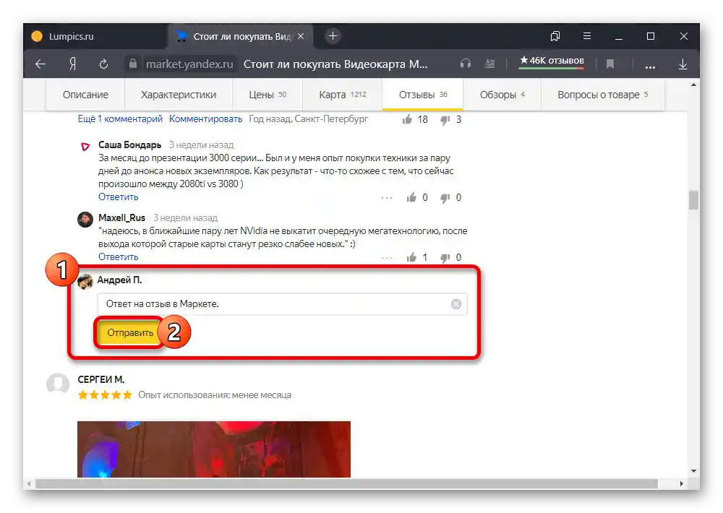This screenshot has width=723, height=513.
Task: Add a new tab with the plus button
Action: (333, 36)
